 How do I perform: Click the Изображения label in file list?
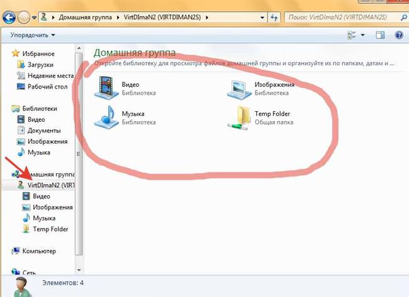tap(274, 84)
